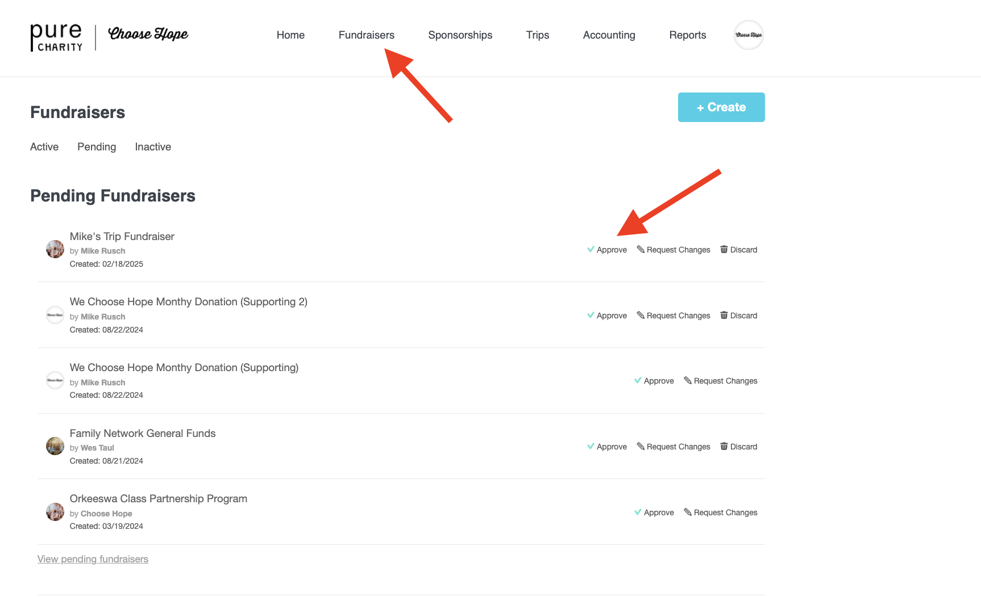Follow the View pending fundraisers link
This screenshot has width=981, height=597.
tap(93, 559)
